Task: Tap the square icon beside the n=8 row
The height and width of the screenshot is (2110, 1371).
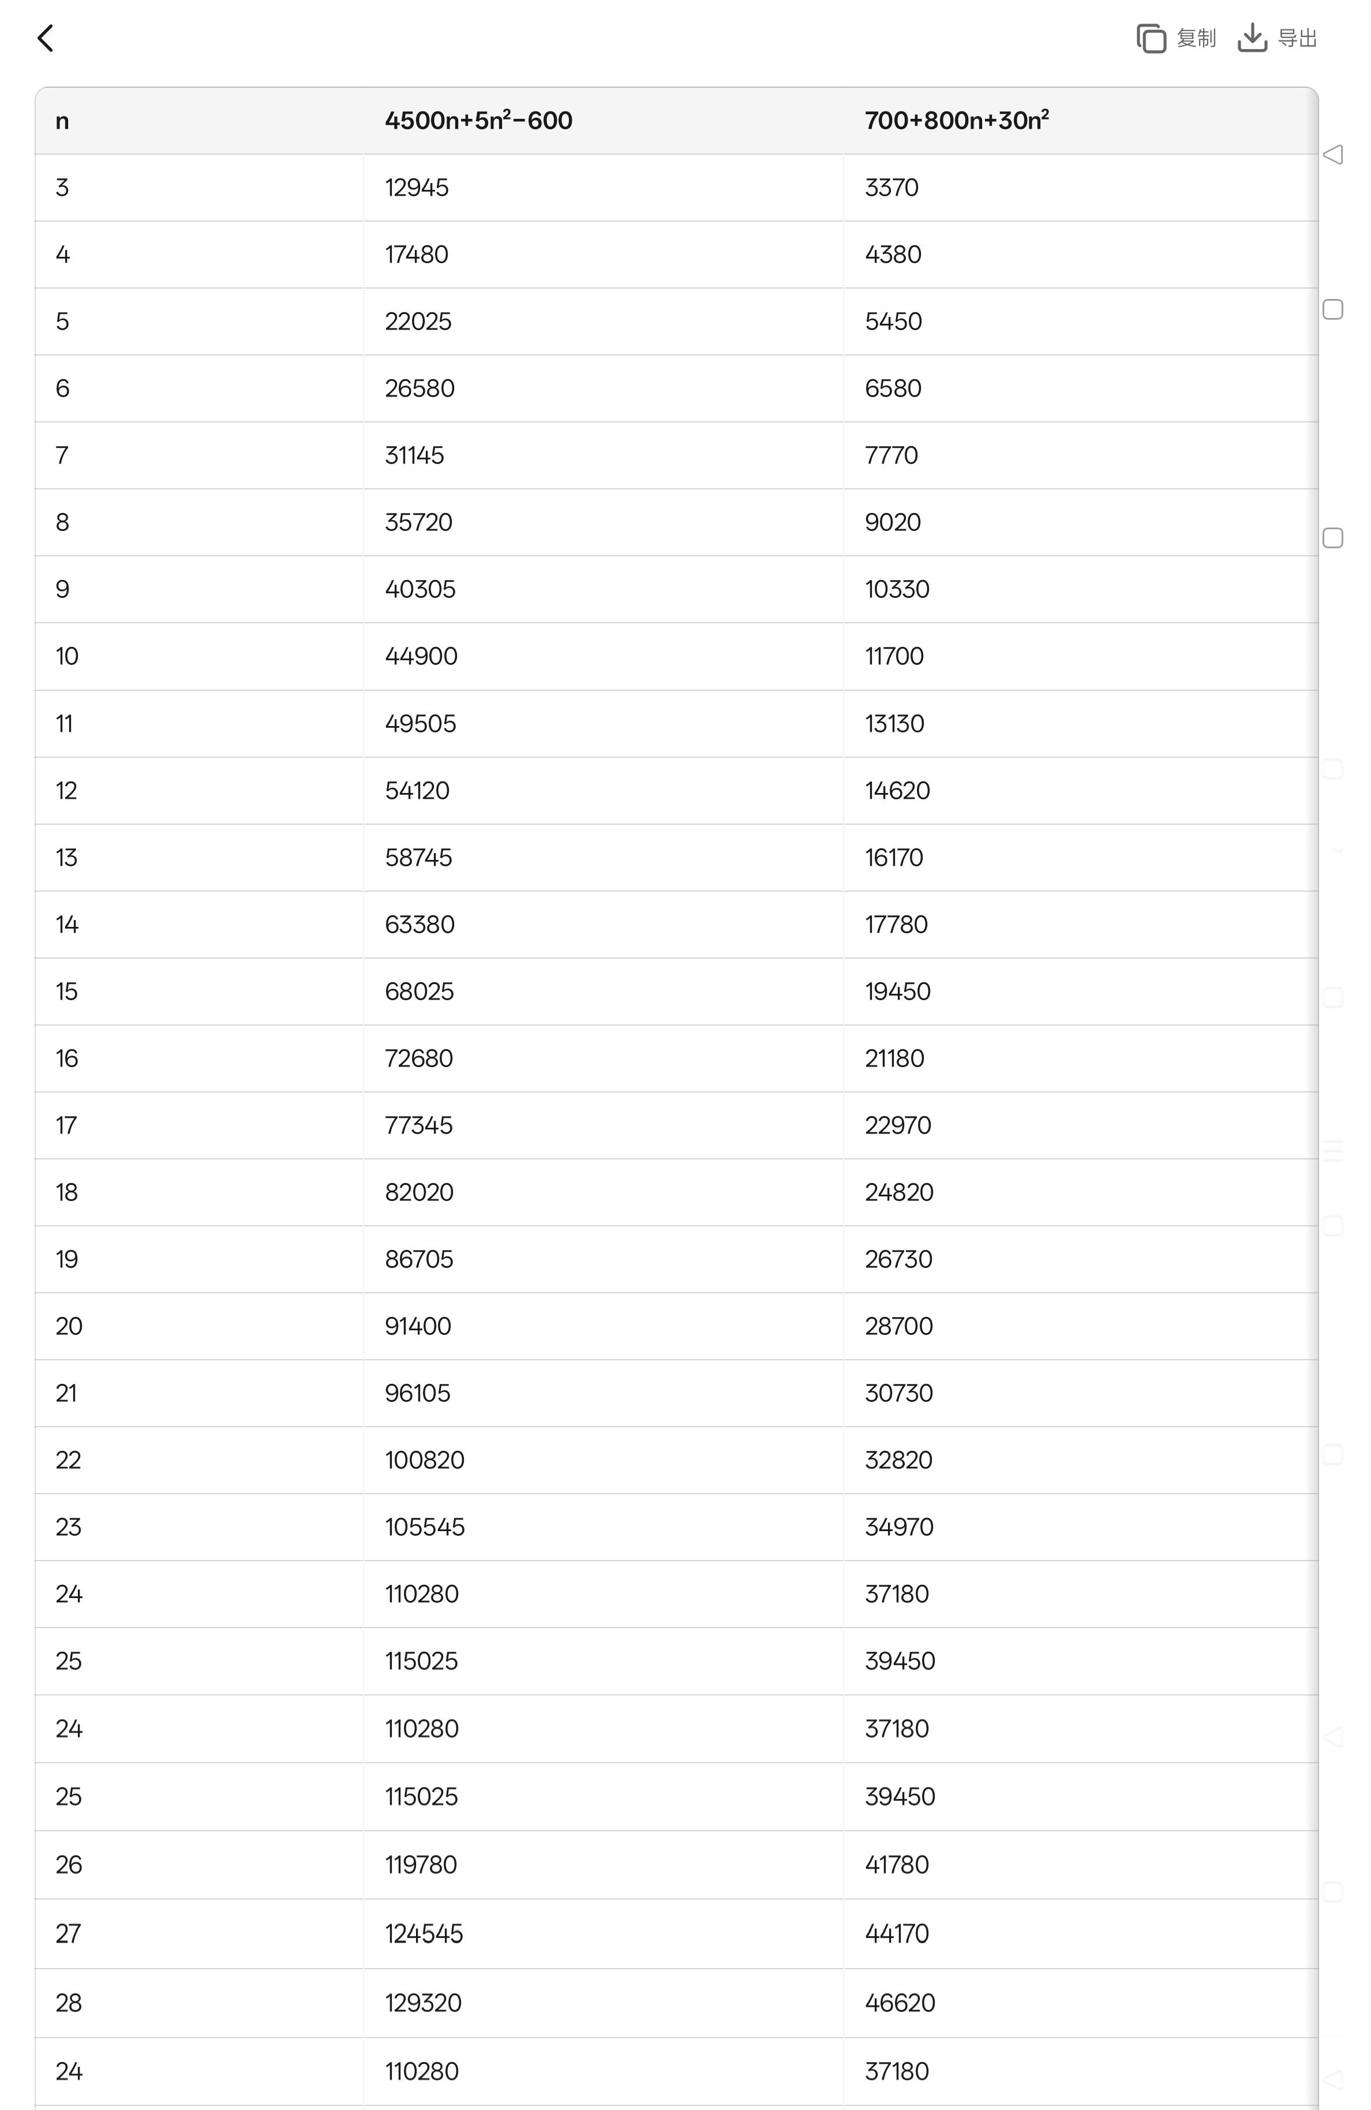Action: coord(1332,538)
